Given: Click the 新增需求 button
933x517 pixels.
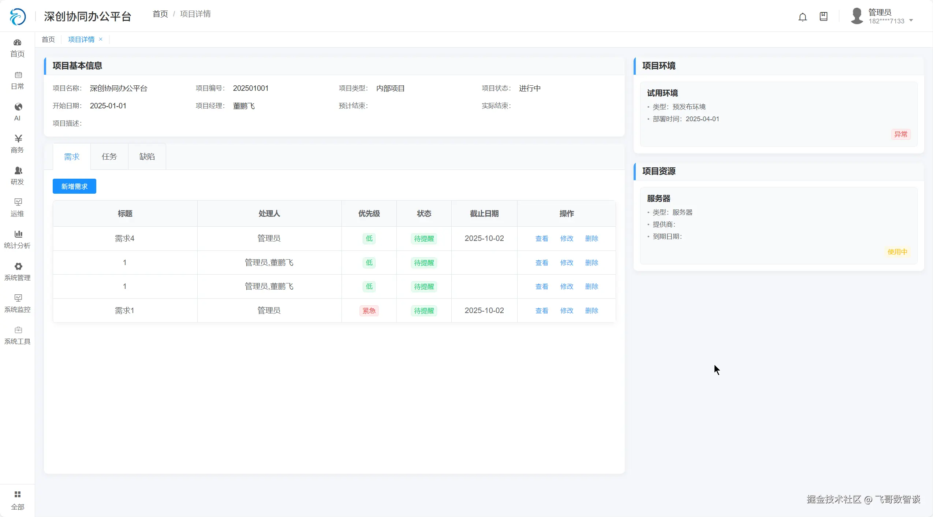Looking at the screenshot, I should (x=74, y=186).
